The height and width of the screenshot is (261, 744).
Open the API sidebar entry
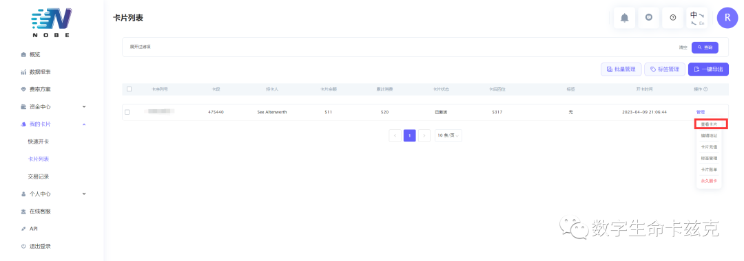[33, 229]
